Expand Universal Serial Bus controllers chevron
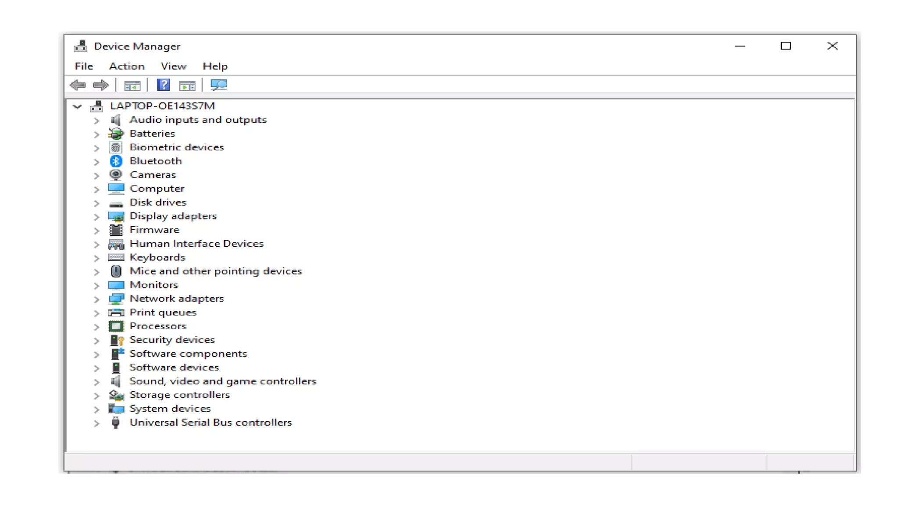898x505 pixels. click(96, 423)
